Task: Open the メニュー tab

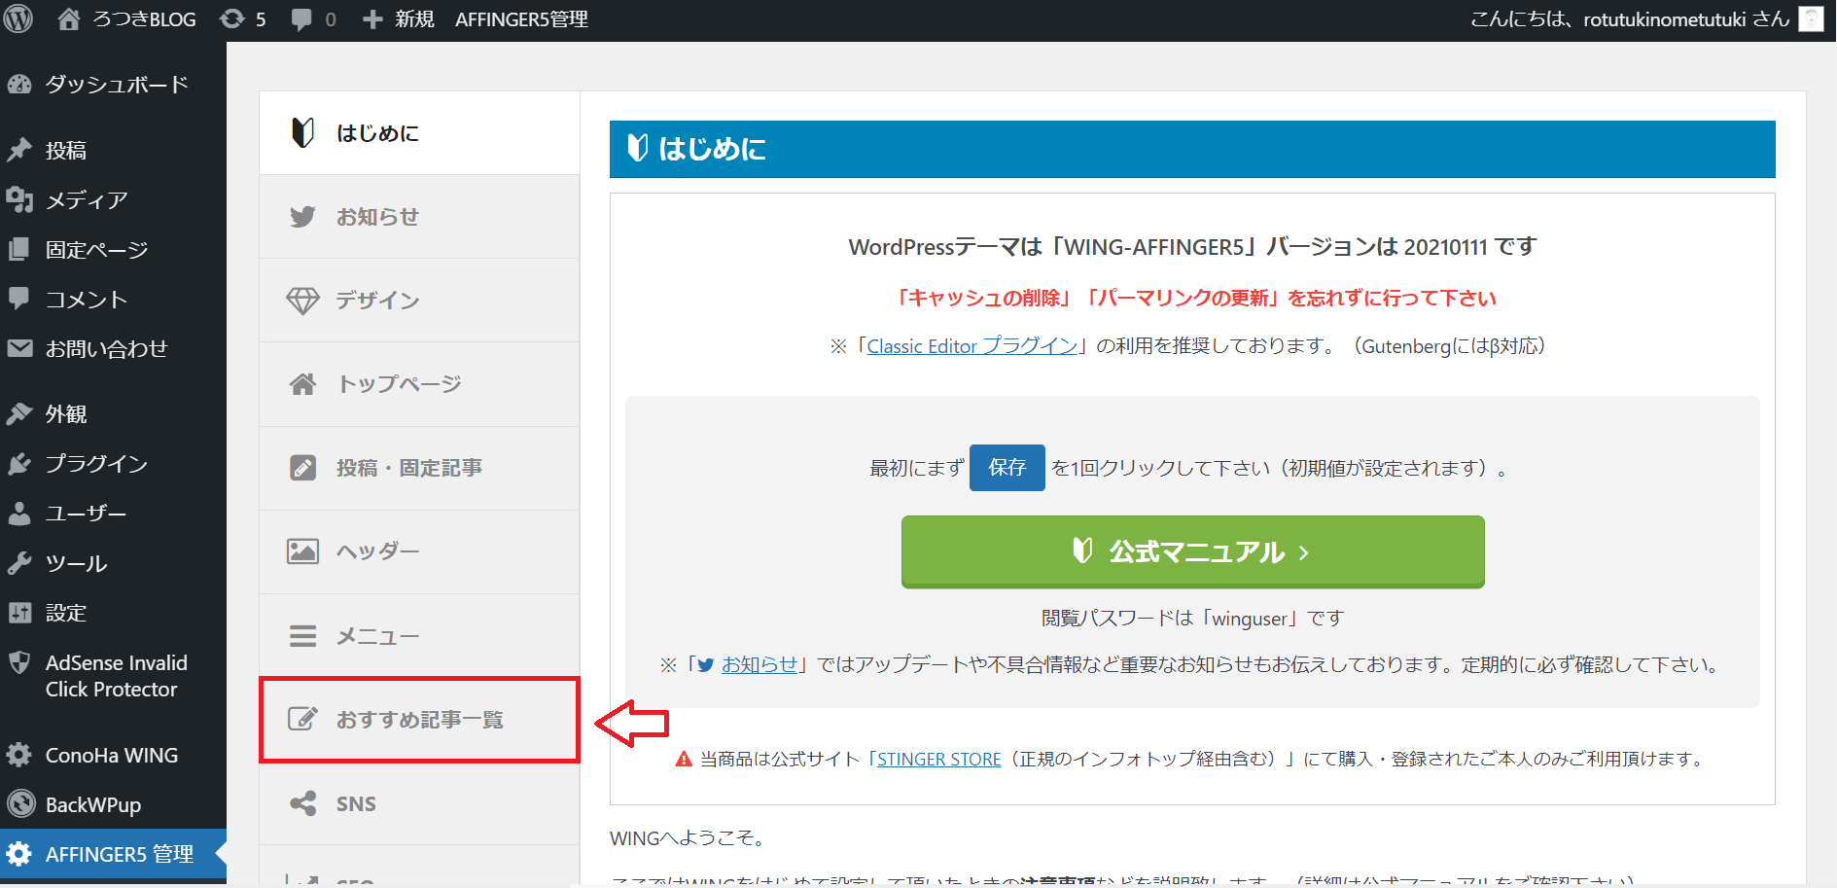Action: tap(419, 636)
